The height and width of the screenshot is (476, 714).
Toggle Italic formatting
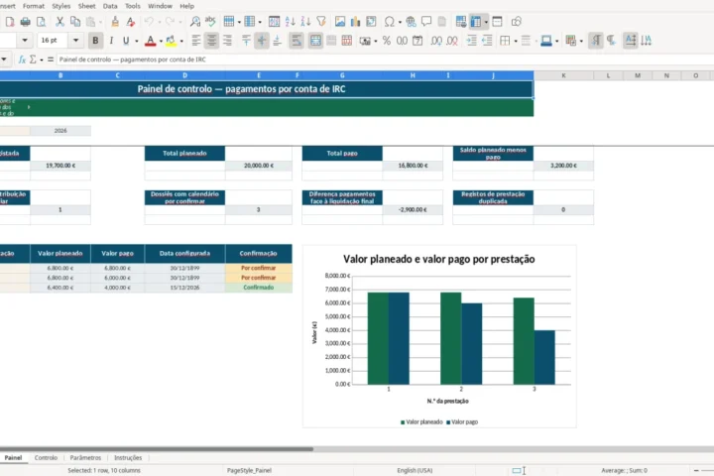coord(111,41)
